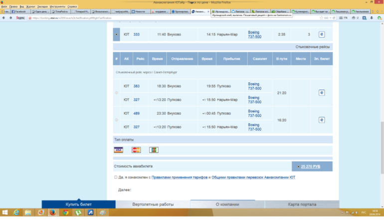384x223 pixels.
Task: Open the Вертолетные работы tab
Action: [153, 205]
